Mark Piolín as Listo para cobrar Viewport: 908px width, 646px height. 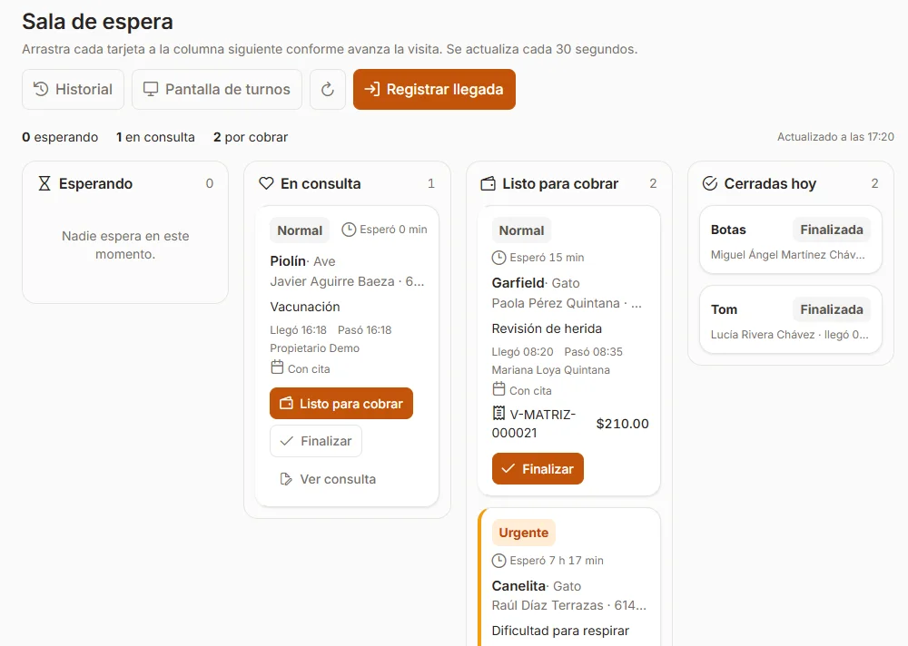(x=341, y=404)
